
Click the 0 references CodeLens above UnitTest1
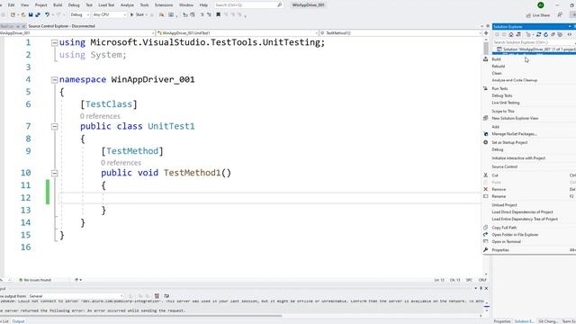pos(100,116)
